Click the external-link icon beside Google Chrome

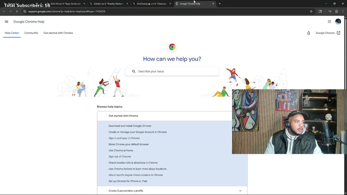(x=338, y=33)
